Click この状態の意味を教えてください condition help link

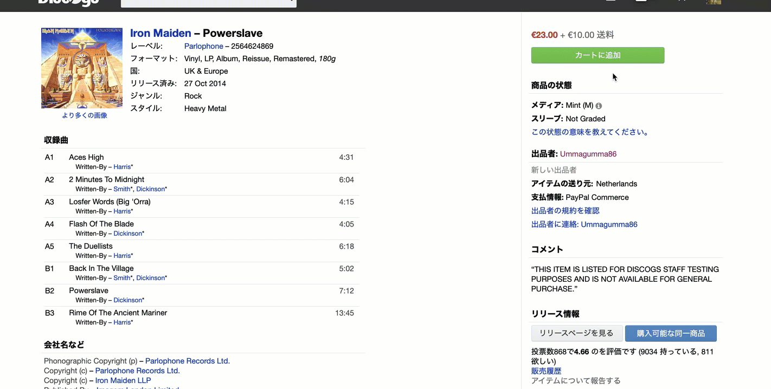click(590, 132)
